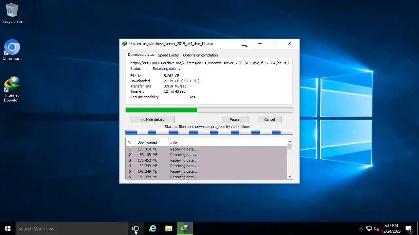Click the Downloaded column header
Screen dimensions: 419x235
pyautogui.click(x=152, y=142)
